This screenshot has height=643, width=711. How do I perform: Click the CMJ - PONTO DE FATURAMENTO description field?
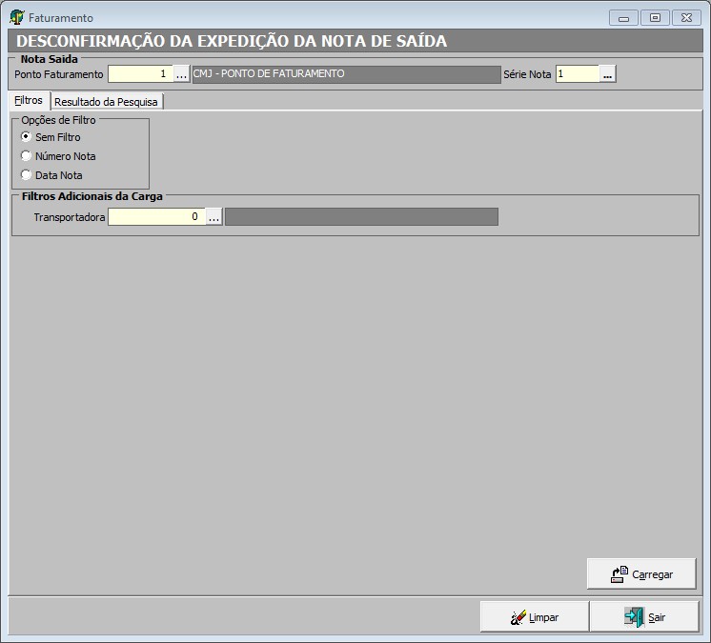345,74
